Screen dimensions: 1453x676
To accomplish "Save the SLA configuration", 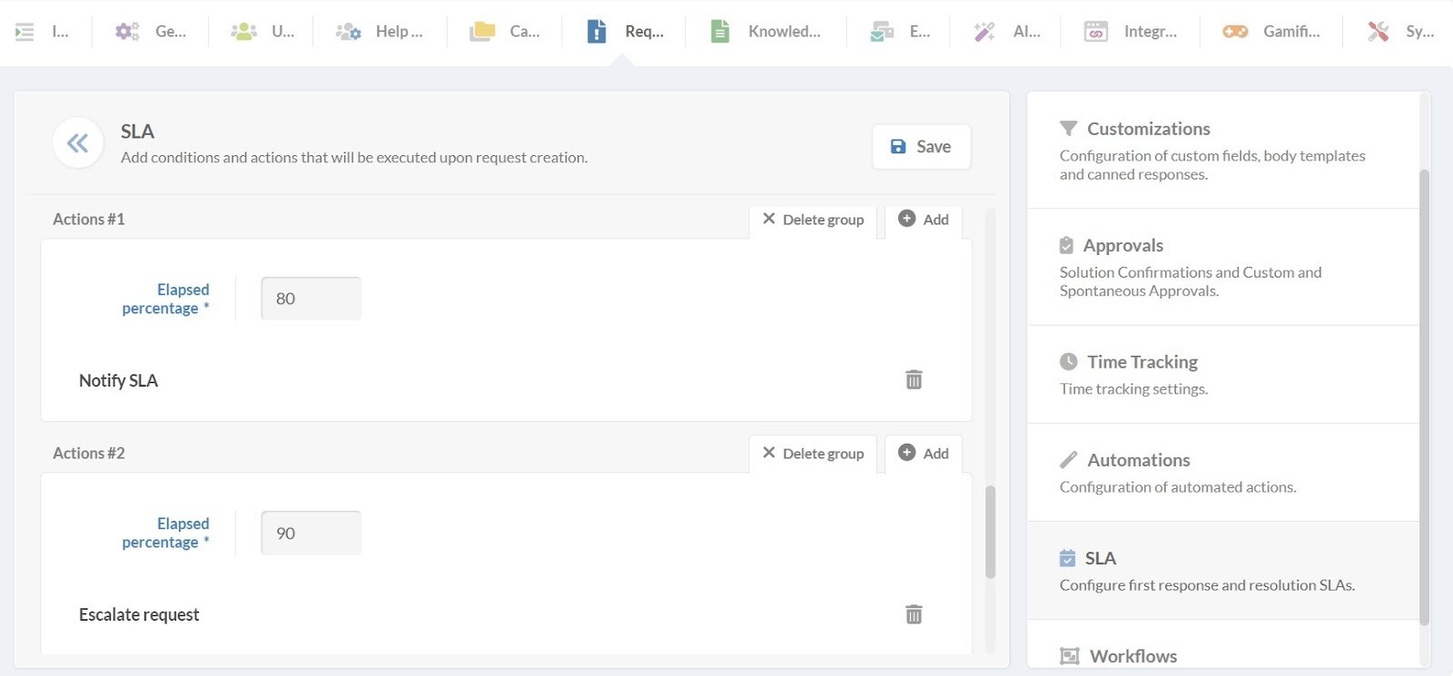I will (x=921, y=147).
